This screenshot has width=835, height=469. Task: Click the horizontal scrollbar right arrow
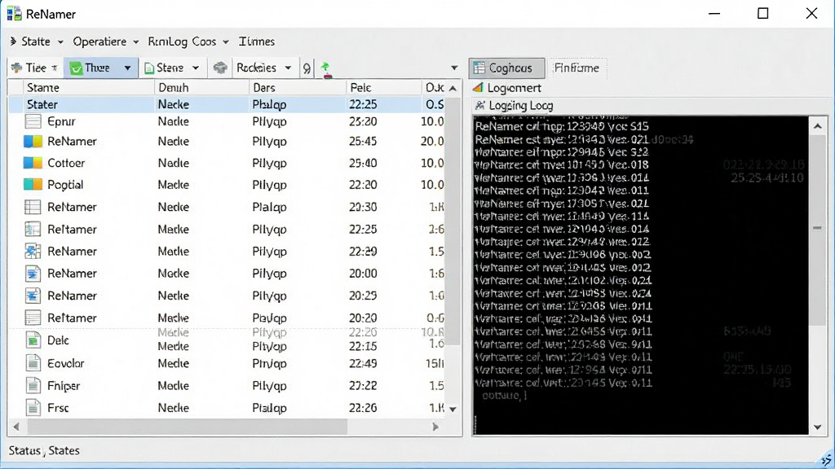pyautogui.click(x=435, y=427)
